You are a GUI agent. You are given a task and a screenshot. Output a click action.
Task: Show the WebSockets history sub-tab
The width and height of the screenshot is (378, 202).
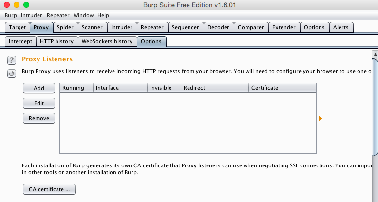pos(107,41)
